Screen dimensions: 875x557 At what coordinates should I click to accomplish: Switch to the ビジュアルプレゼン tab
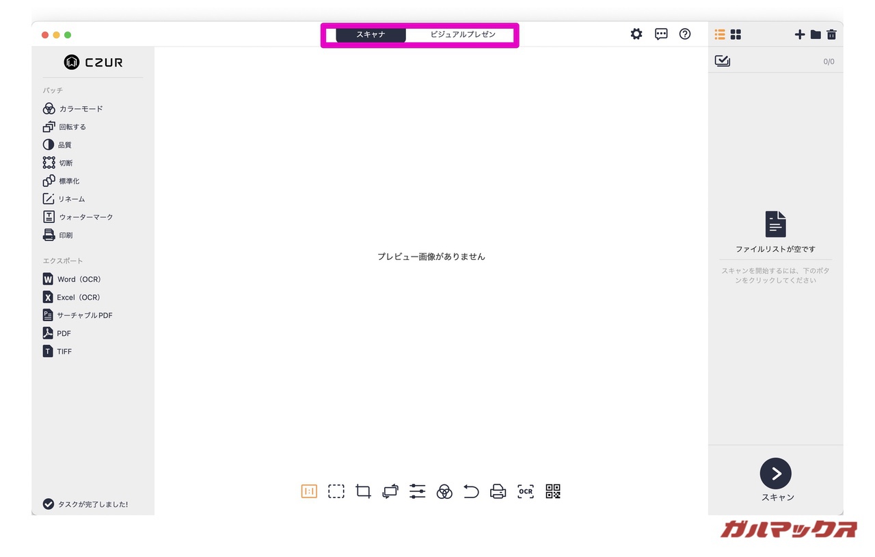point(463,34)
